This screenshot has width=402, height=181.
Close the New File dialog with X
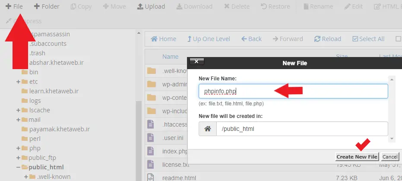[196, 61]
